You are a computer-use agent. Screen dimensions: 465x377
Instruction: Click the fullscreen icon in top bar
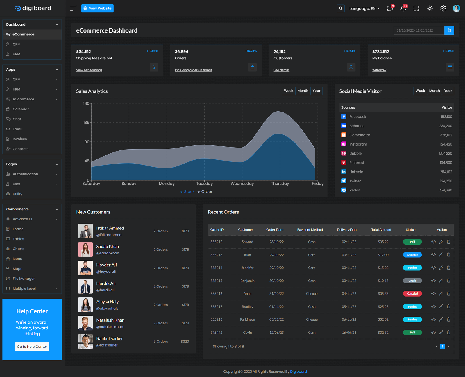(416, 8)
